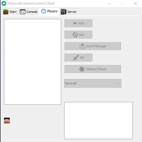Click the kicking boot icon on the Kick button
Screen dimensions: 142x142
(x=75, y=23)
